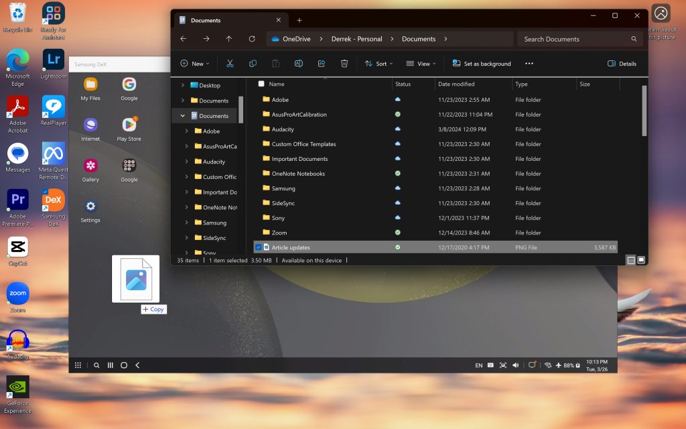Click the DeX screen capture icon
The width and height of the screenshot is (686, 429).
[x=503, y=365]
